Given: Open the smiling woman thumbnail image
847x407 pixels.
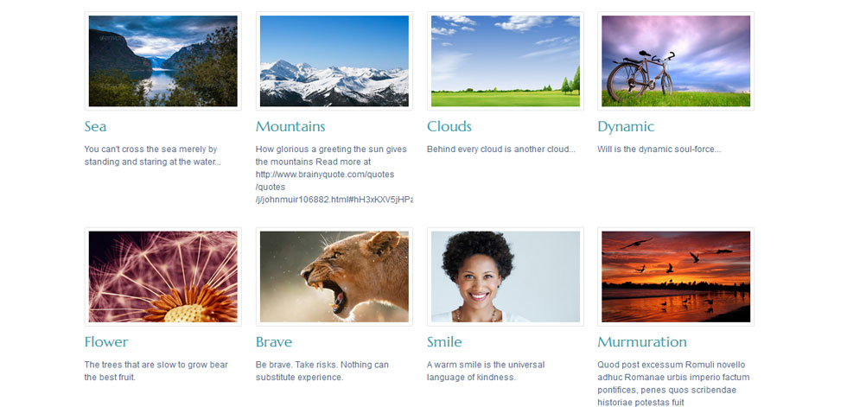Looking at the screenshot, I should 505,277.
